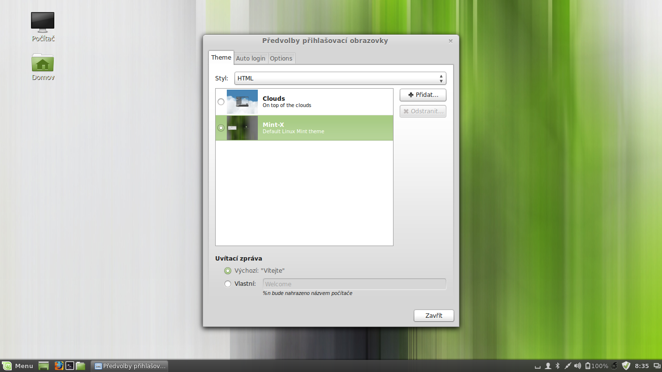
Task: Click the volume icon in the tray
Action: 577,366
